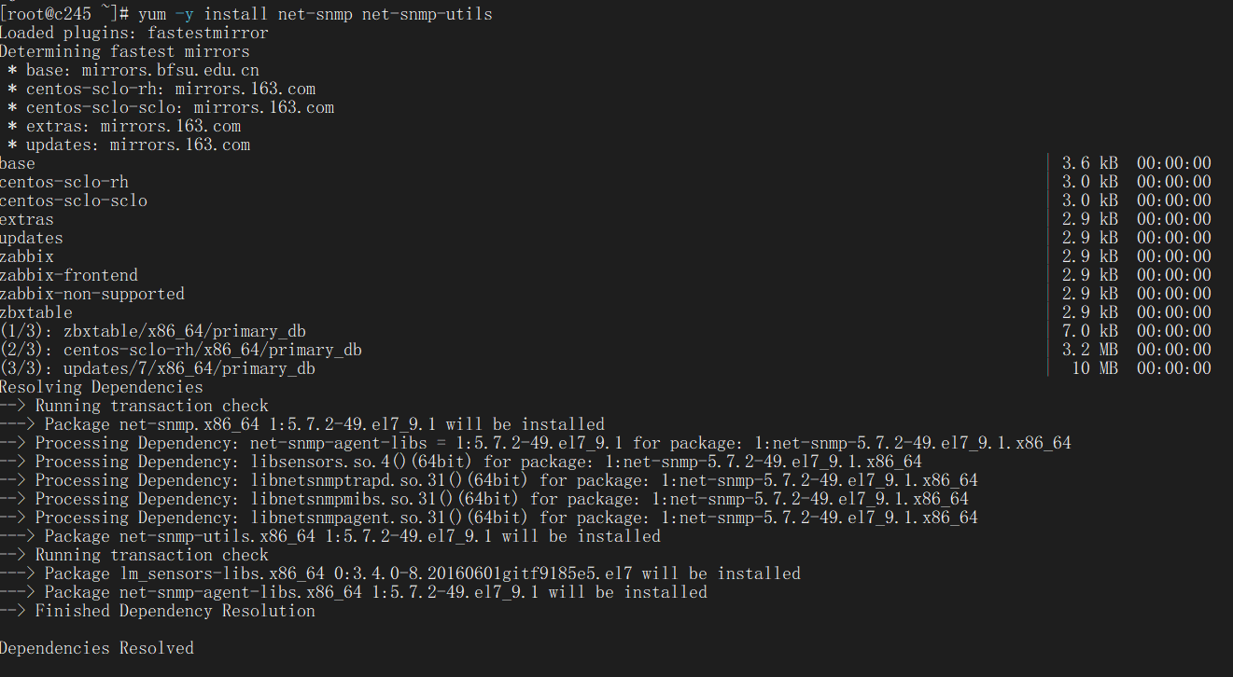Click the 'Resolving Dependencies' line

[x=102, y=387]
